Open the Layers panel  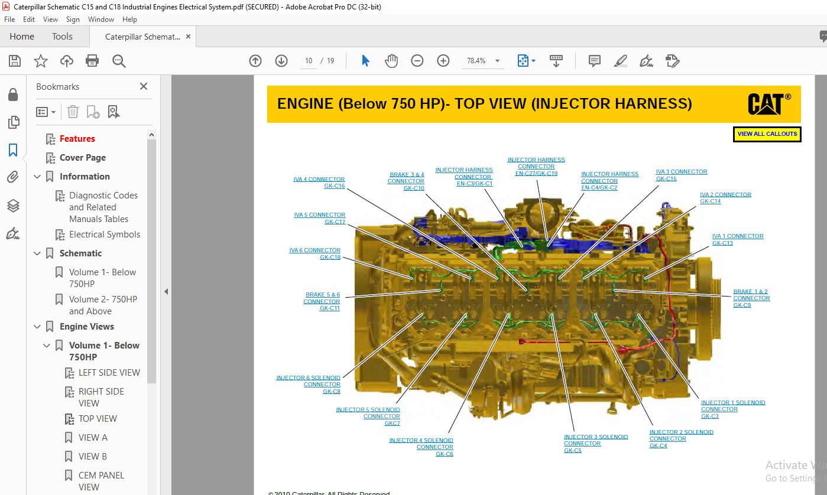(13, 205)
